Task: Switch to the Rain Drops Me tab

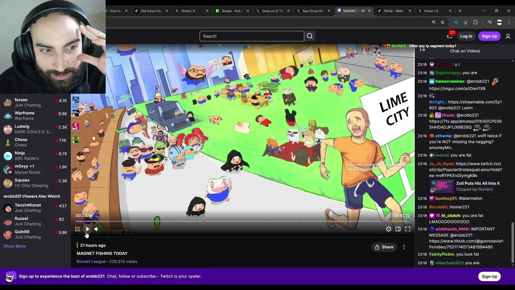Action: 313,11
